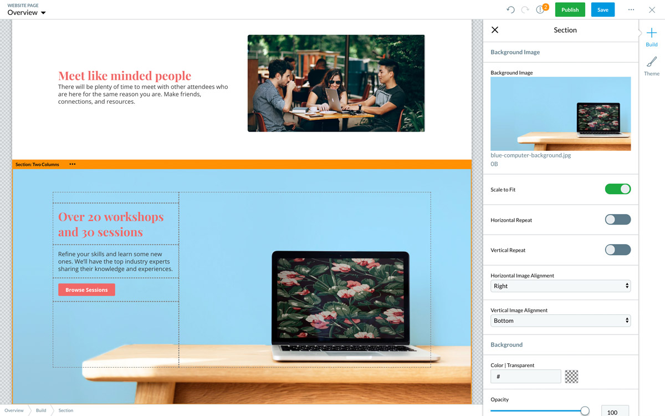Click the Overview breadcrumb item
665x416 pixels.
point(14,410)
